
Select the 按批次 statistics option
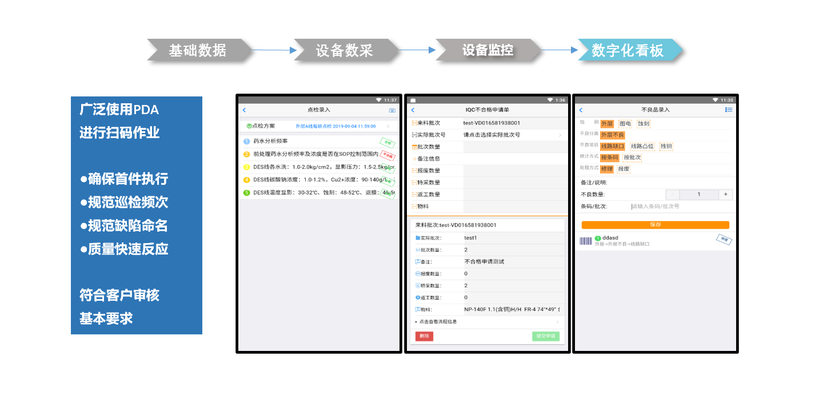pyautogui.click(x=632, y=157)
